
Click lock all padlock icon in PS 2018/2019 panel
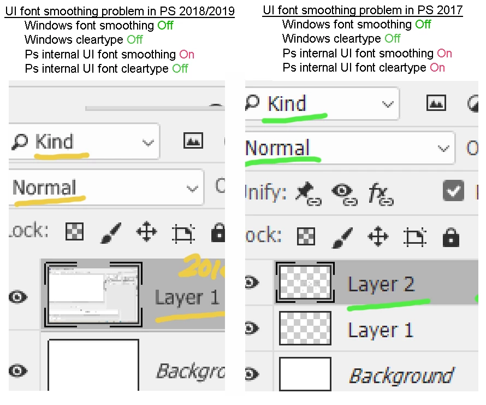point(218,232)
